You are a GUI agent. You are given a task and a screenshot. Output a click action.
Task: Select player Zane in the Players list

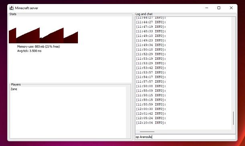[x=14, y=89]
